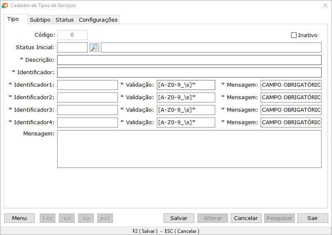This screenshot has height=235, width=332.
Task: Click the Sair button to exit
Action: (x=312, y=218)
